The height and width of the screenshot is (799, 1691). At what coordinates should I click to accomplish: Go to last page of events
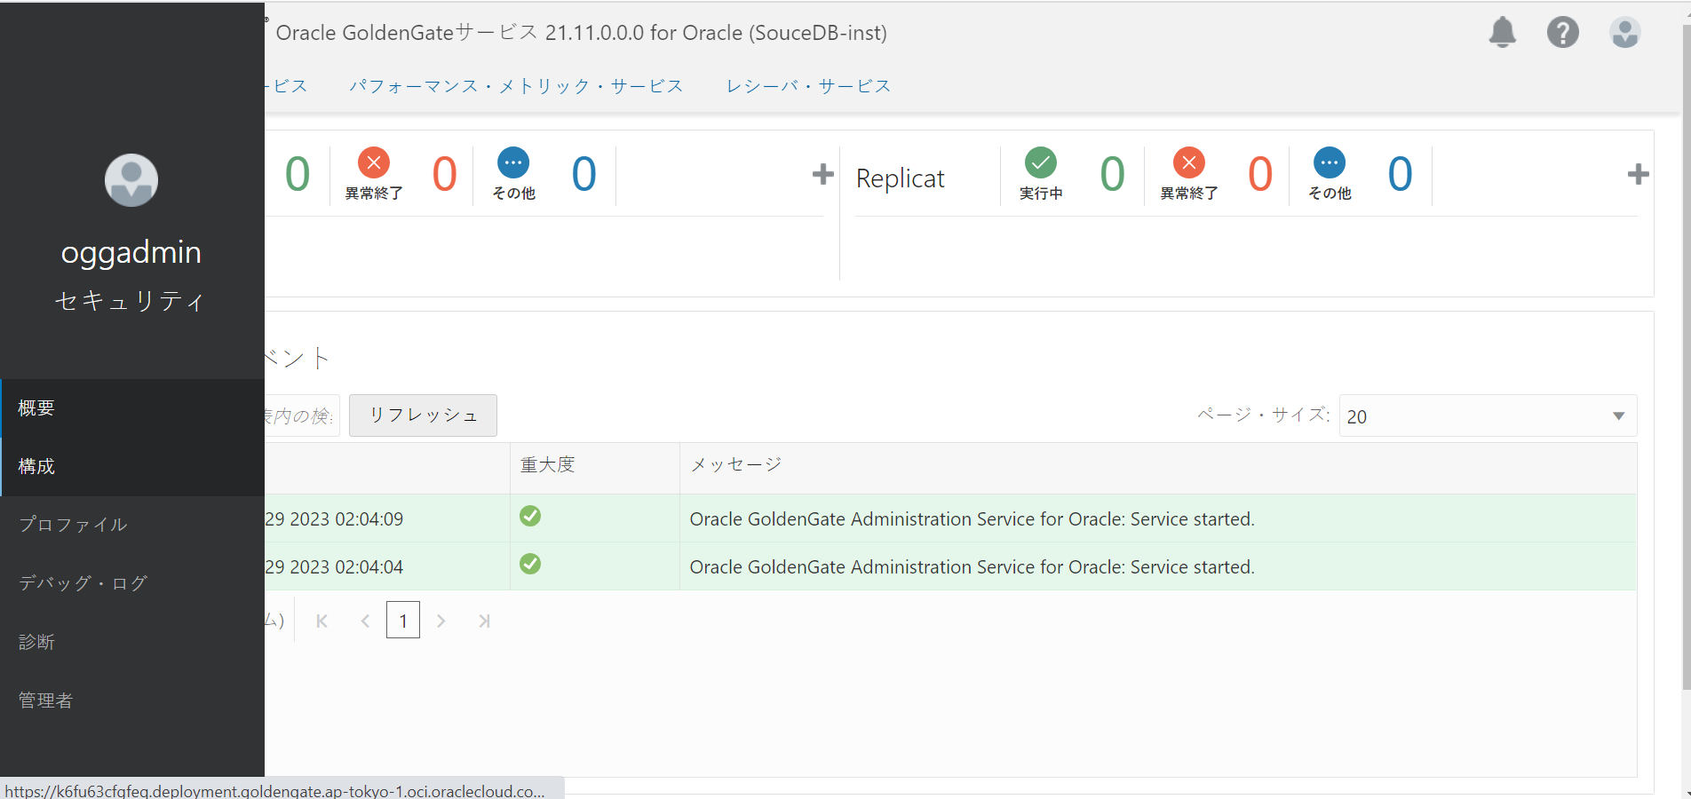click(x=484, y=621)
